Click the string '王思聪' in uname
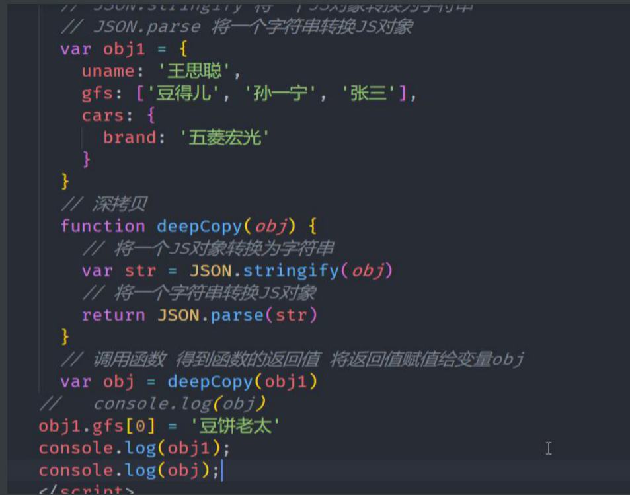Viewport: 630px width, 495px height. tap(194, 71)
